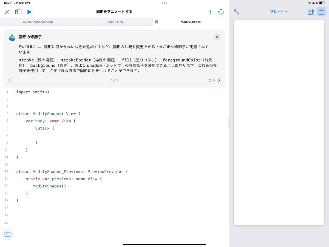Click the guide character avatar icon
This screenshot has height=247, width=329.
[12, 37]
